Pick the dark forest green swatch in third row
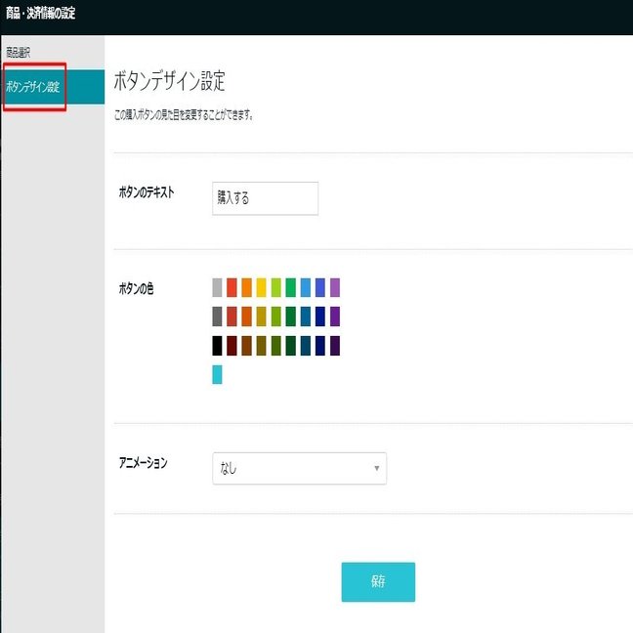 [291, 346]
